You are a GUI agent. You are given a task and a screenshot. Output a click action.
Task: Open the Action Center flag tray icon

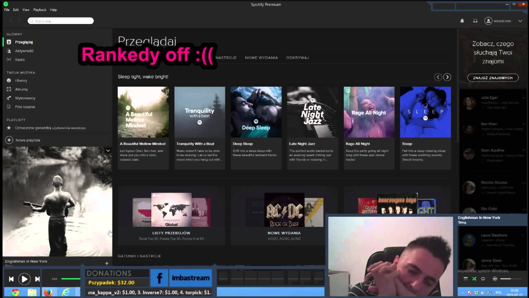pos(469,293)
